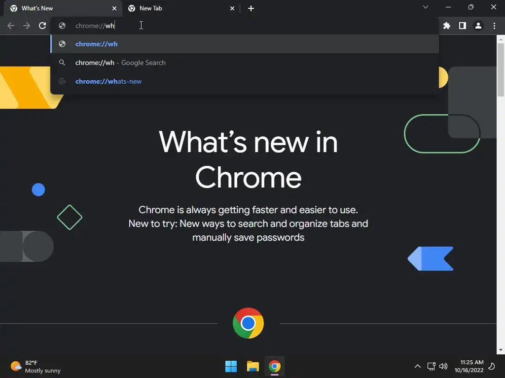Choose chrome://wh Google Search suggestion
Image resolution: width=505 pixels, height=378 pixels.
tap(245, 63)
